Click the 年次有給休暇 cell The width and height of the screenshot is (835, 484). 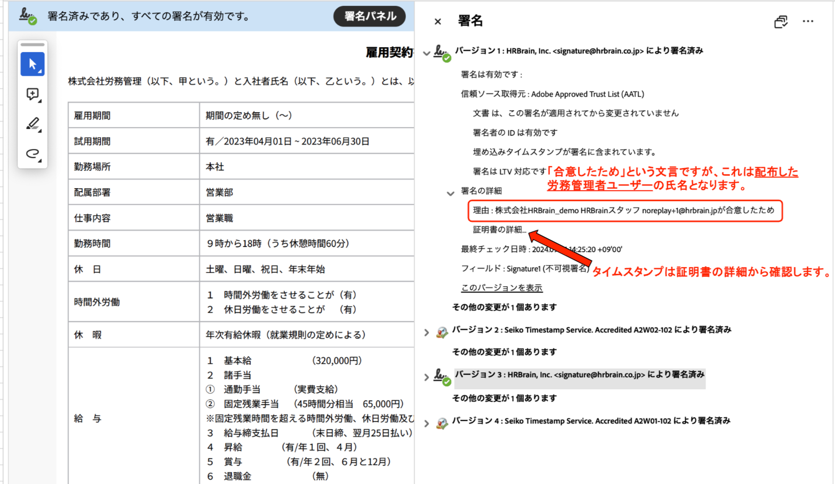click(x=307, y=334)
